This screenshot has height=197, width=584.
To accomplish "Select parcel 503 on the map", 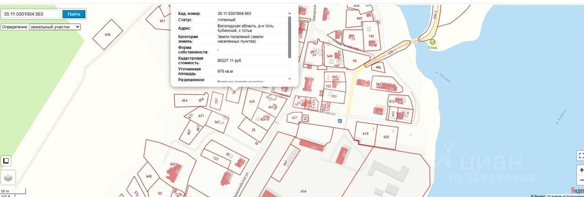I will click(x=172, y=164).
